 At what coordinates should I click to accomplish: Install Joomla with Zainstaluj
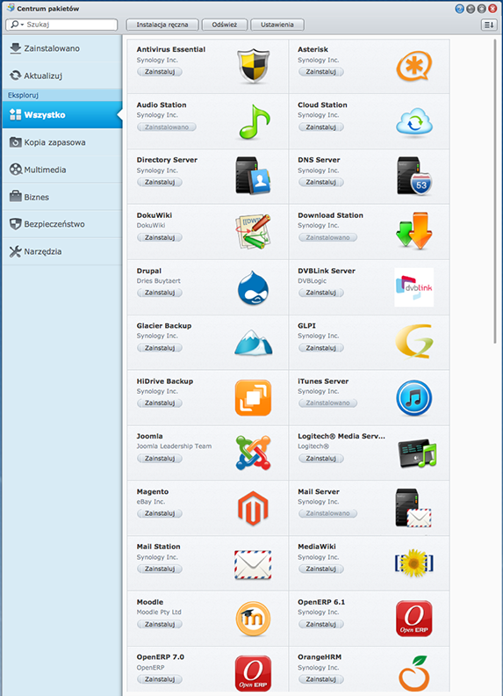click(x=160, y=459)
